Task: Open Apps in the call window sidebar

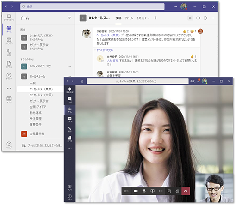Action: (70, 187)
